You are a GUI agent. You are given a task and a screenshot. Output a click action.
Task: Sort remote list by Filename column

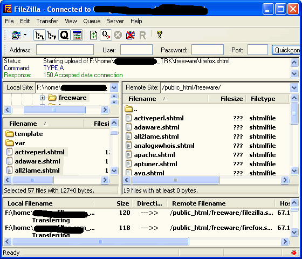click(x=165, y=99)
